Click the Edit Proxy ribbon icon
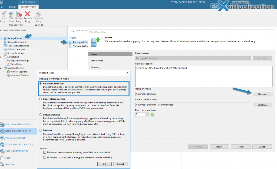 coord(11,16)
